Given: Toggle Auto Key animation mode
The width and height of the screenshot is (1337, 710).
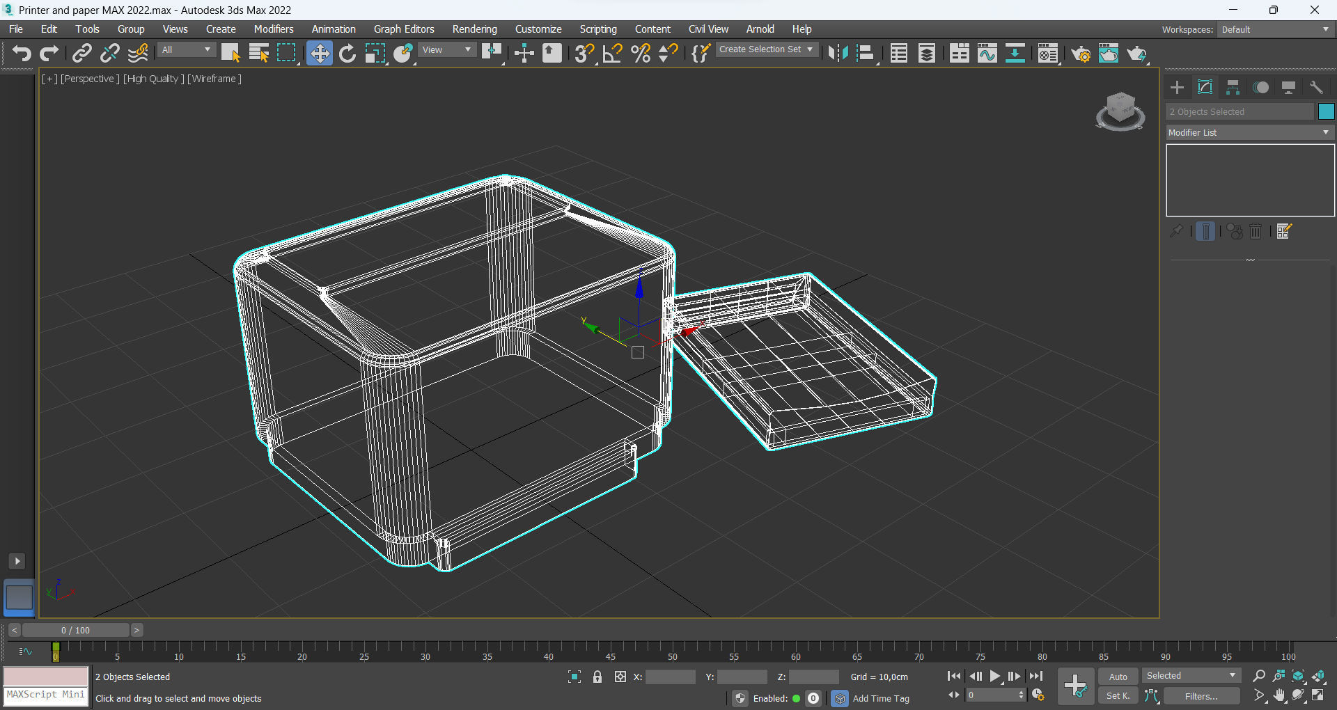Looking at the screenshot, I should (1118, 677).
